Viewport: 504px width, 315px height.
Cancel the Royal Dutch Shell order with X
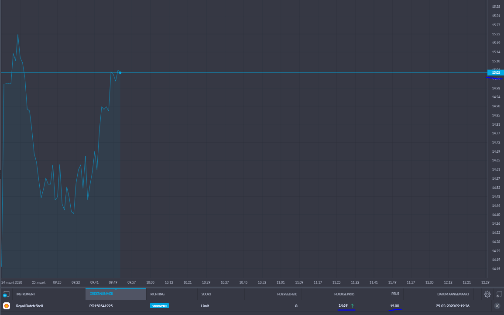(497, 306)
